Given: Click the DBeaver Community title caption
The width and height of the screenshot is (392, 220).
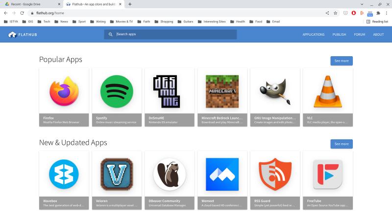Looking at the screenshot, I should coord(164,201).
